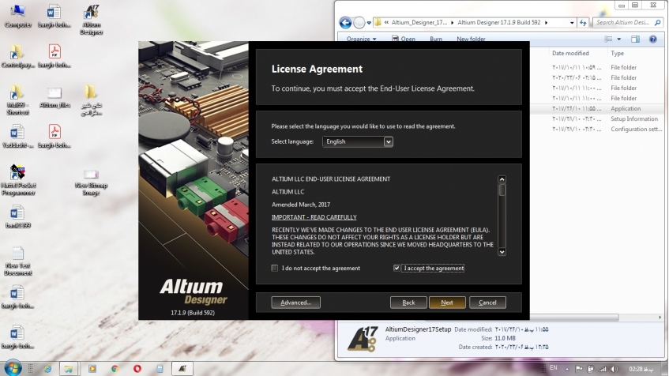Image resolution: width=669 pixels, height=376 pixels.
Task: Click the network signal tray icon
Action: pos(603,369)
